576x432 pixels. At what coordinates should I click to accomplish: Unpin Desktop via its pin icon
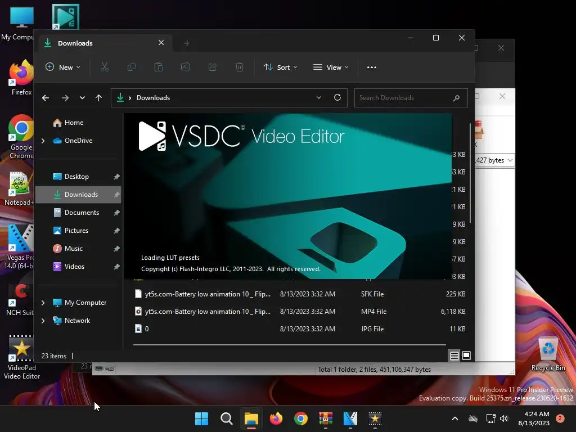coord(116,177)
